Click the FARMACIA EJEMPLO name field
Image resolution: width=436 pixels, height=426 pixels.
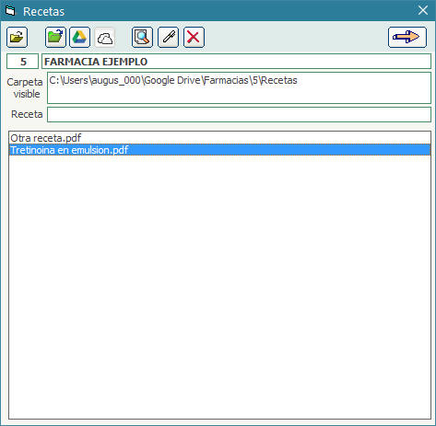pos(236,62)
